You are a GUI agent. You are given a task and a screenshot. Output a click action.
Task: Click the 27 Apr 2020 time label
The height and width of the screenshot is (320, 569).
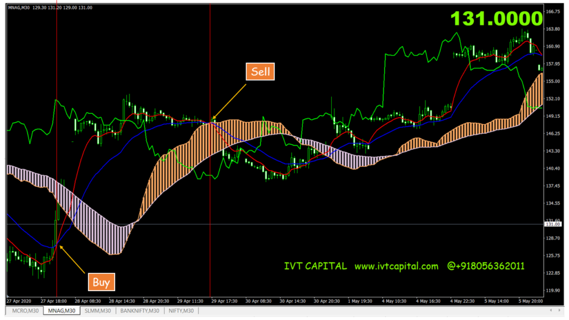19,301
